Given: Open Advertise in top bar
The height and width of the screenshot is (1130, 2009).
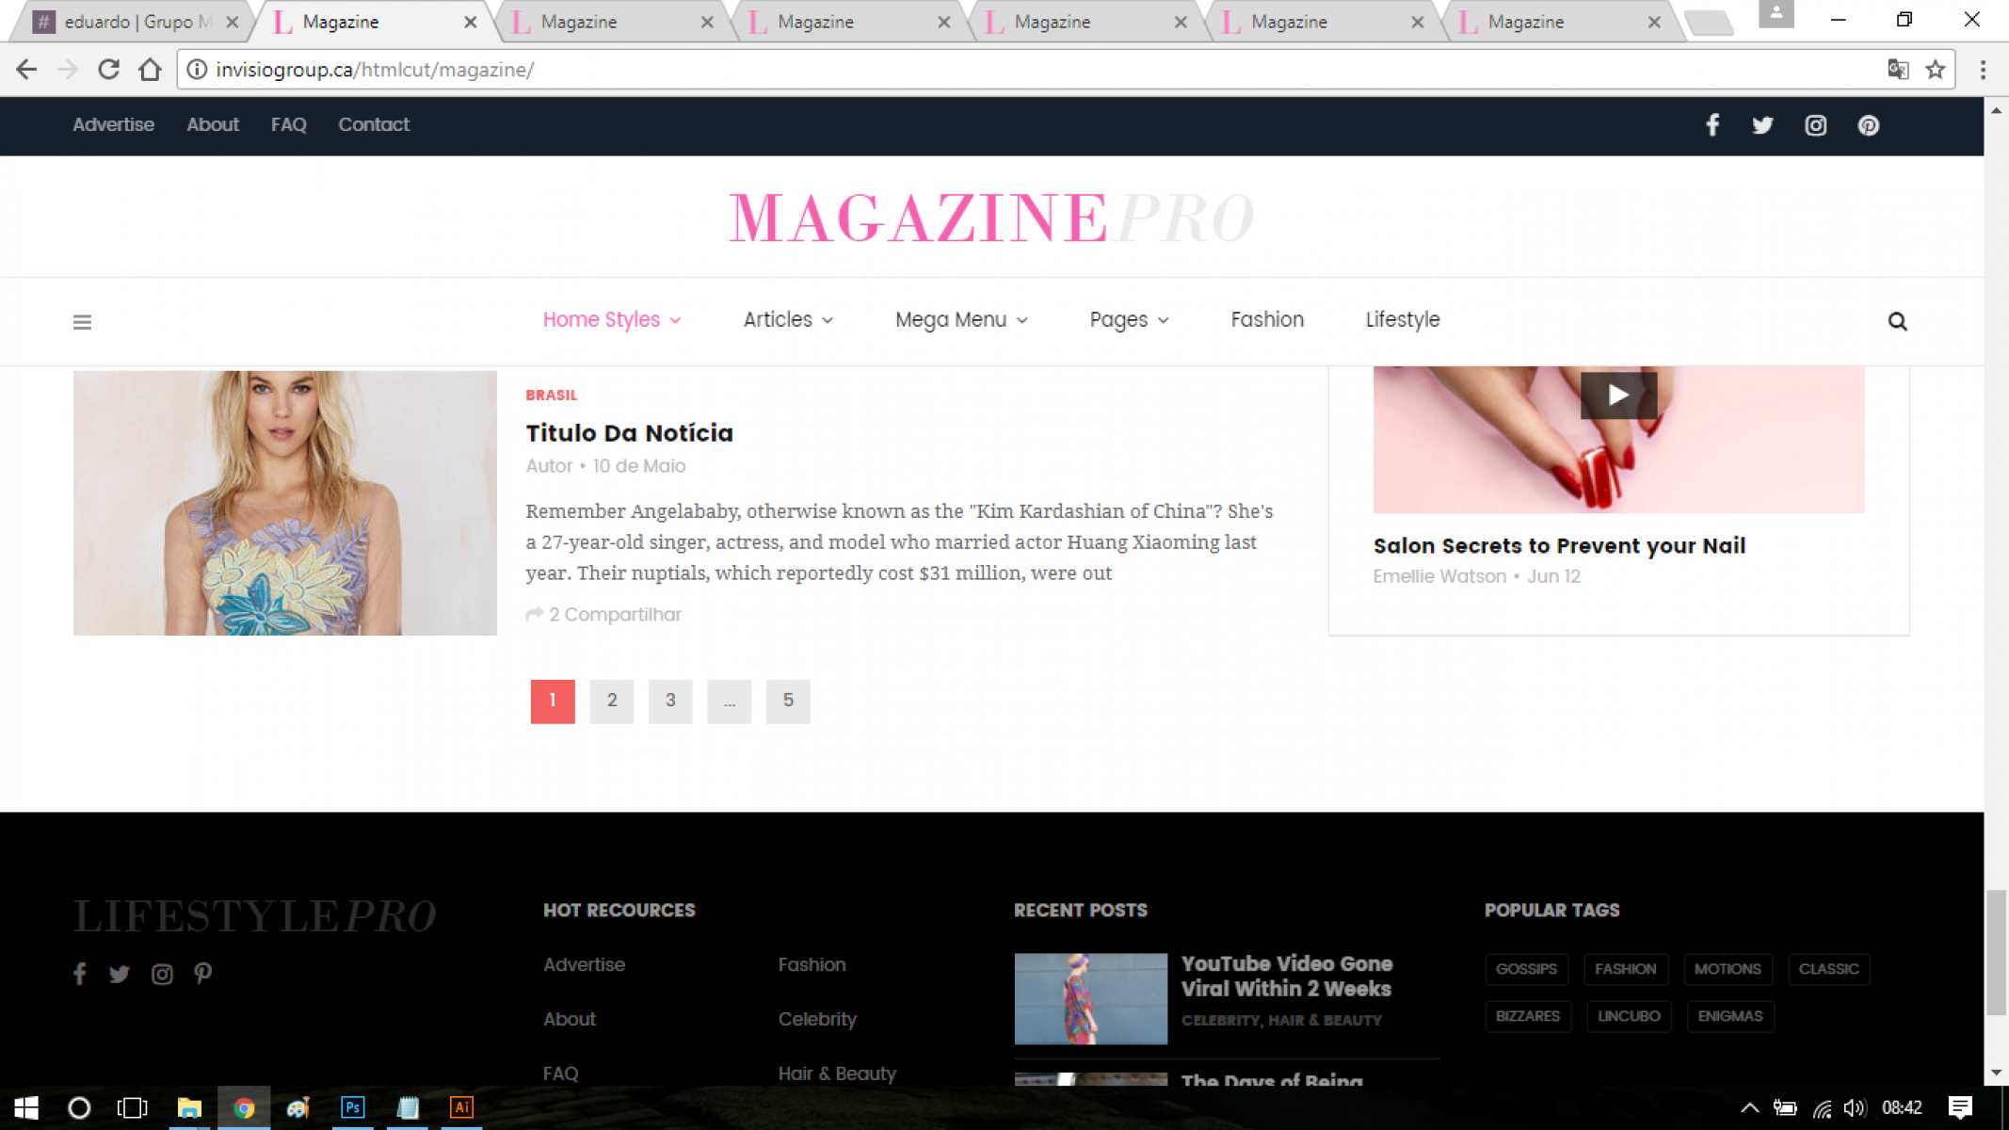Looking at the screenshot, I should (x=113, y=124).
